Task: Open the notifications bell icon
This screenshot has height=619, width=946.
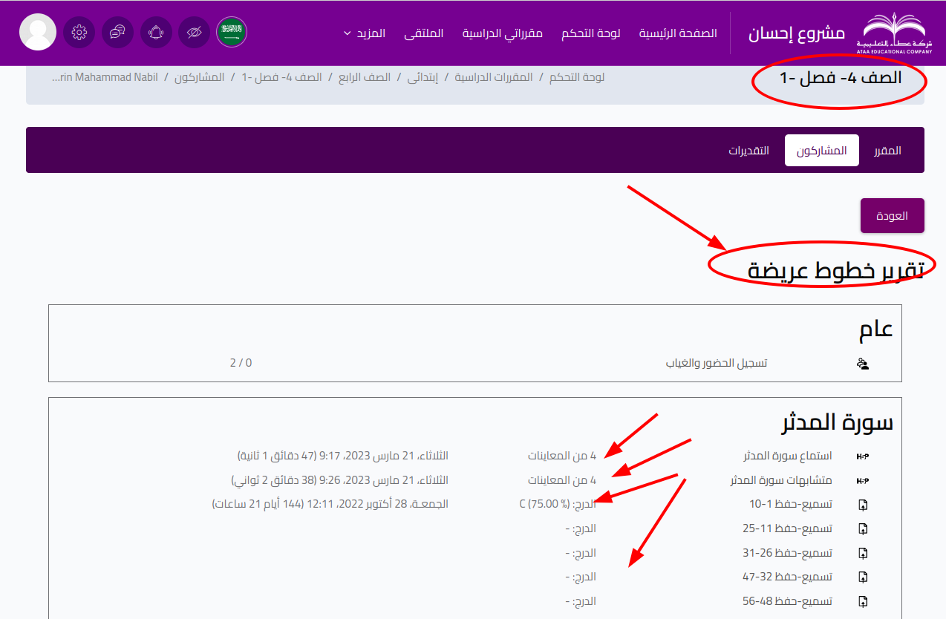Action: click(x=156, y=32)
